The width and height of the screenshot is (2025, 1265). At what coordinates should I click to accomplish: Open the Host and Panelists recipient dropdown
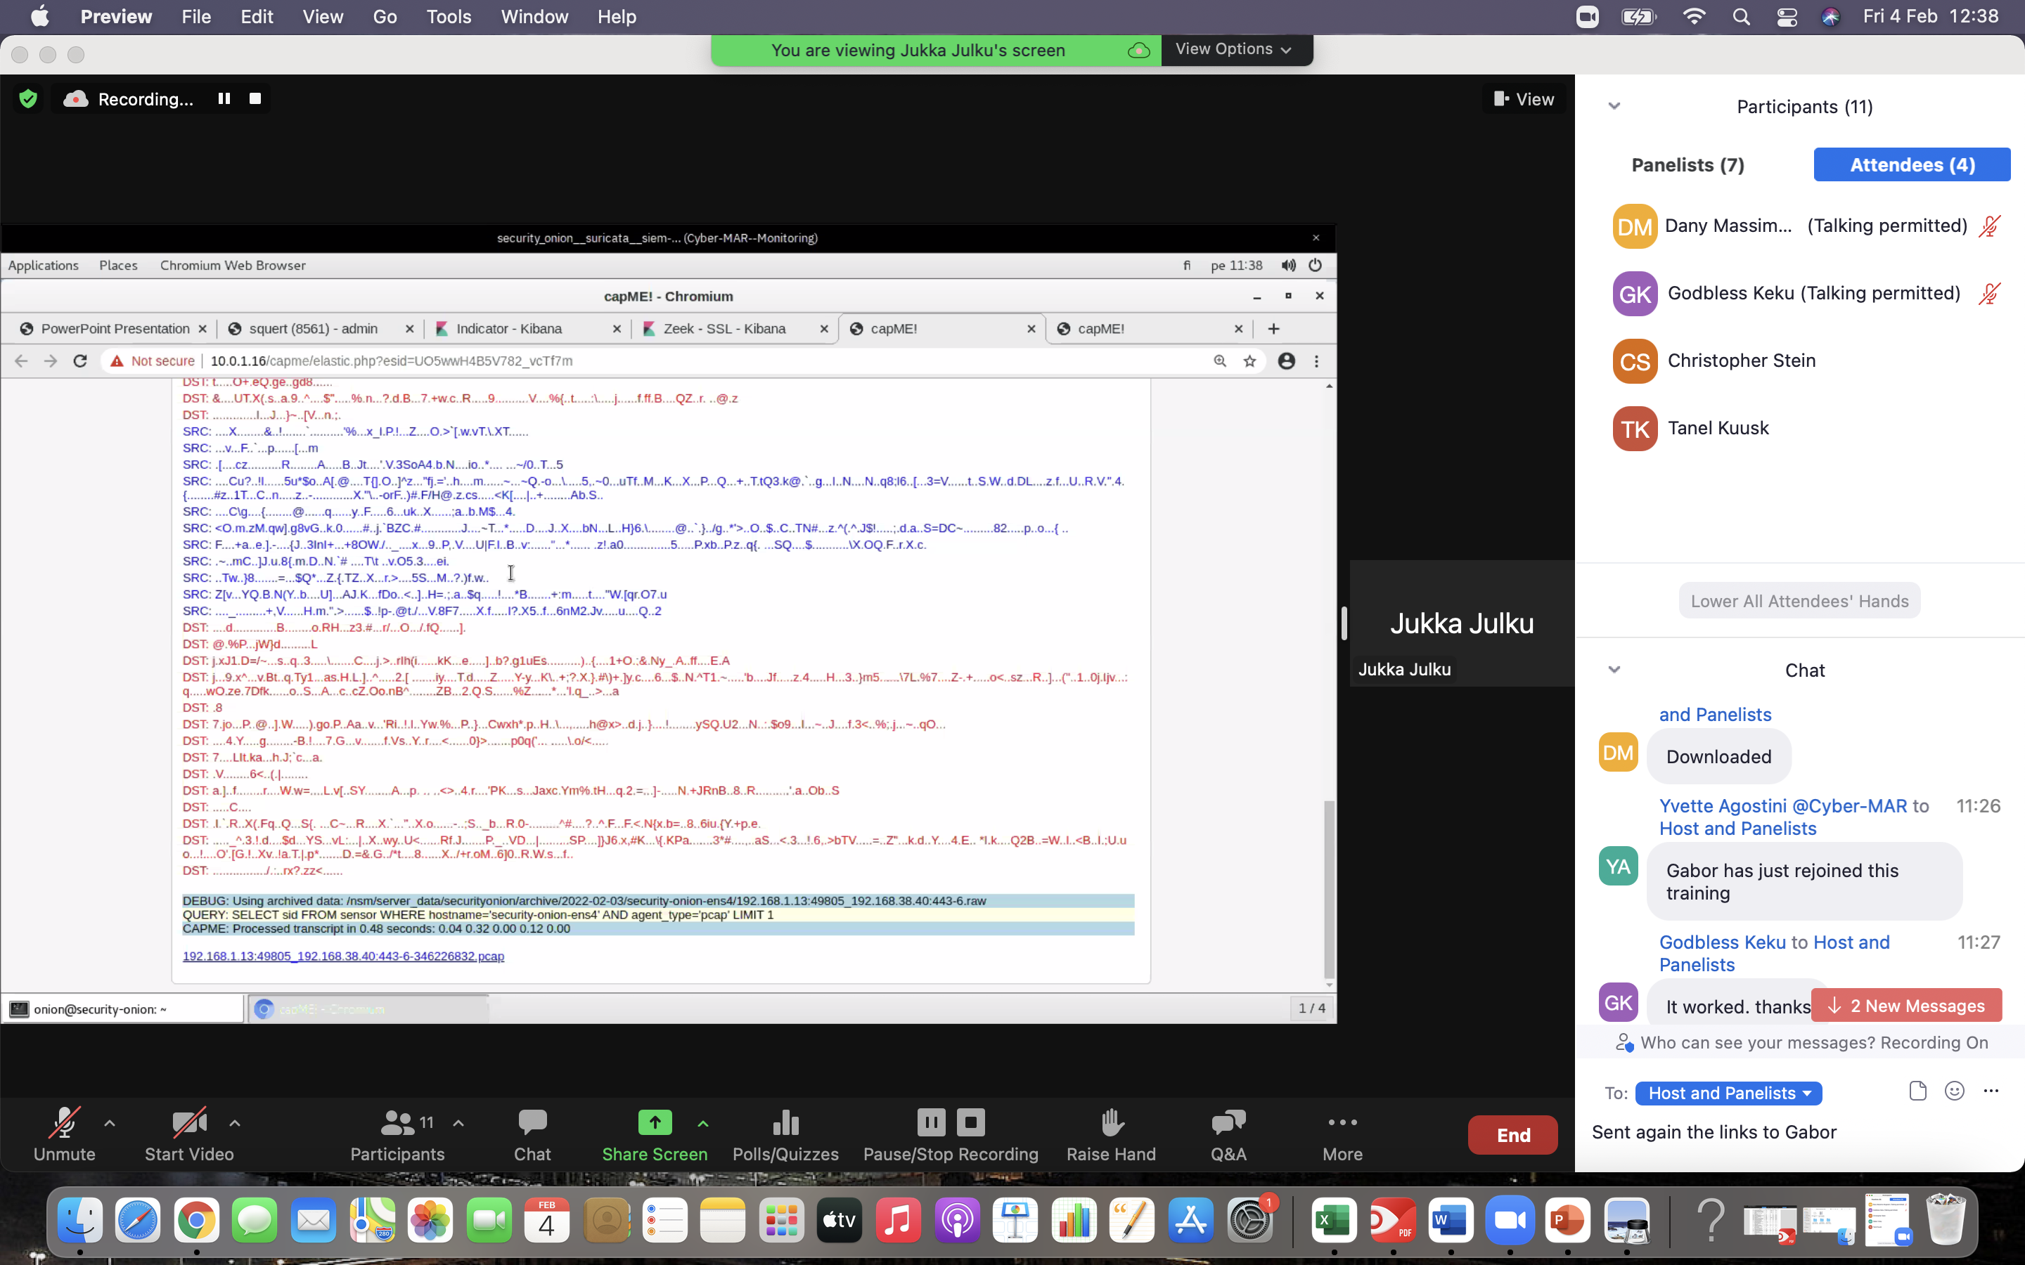(x=1728, y=1093)
